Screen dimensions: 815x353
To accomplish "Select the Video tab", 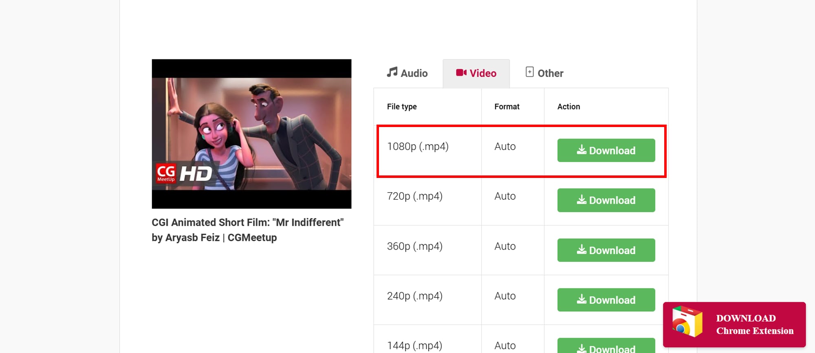I will click(x=476, y=73).
